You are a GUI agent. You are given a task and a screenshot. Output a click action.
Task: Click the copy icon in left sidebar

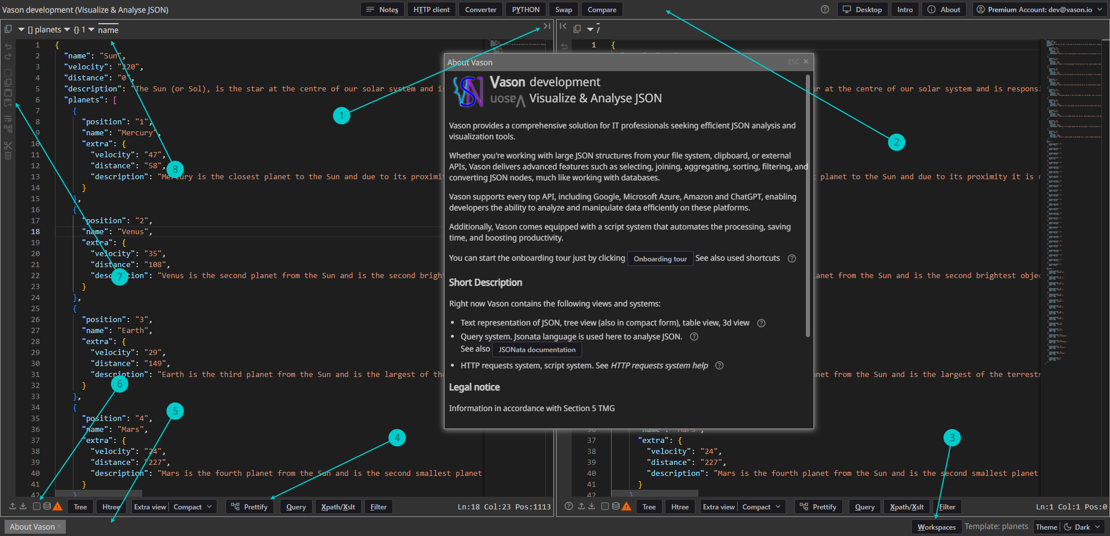click(8, 83)
